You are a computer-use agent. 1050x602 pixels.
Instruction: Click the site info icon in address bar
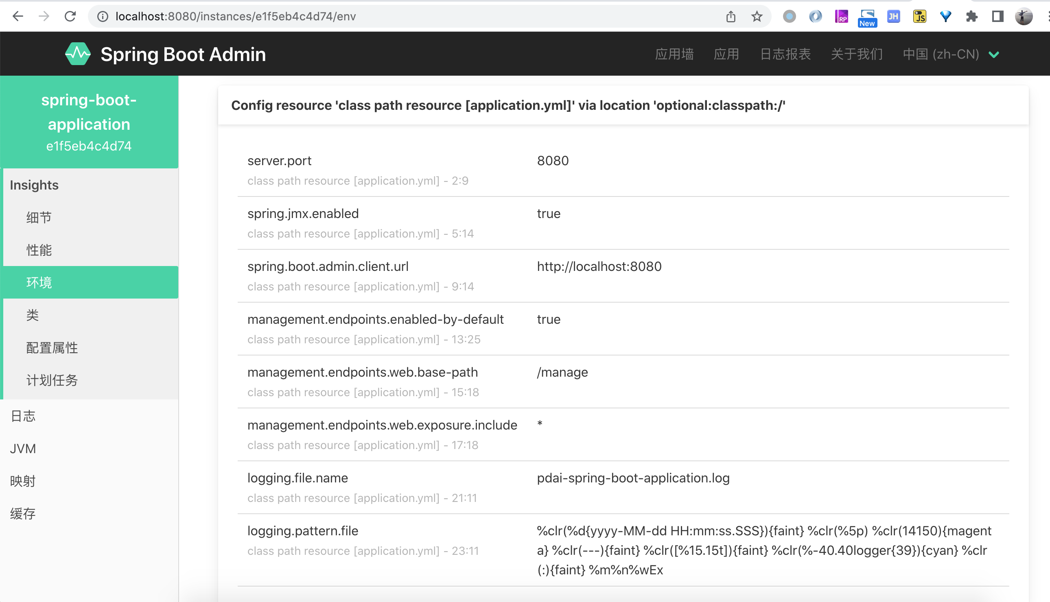click(103, 16)
